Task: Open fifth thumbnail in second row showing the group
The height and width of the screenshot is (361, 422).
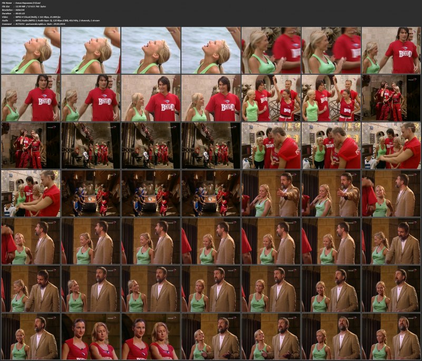Action: (271, 98)
